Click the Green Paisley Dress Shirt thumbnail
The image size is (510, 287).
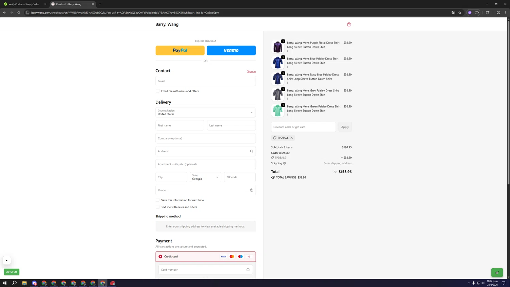pos(277,111)
